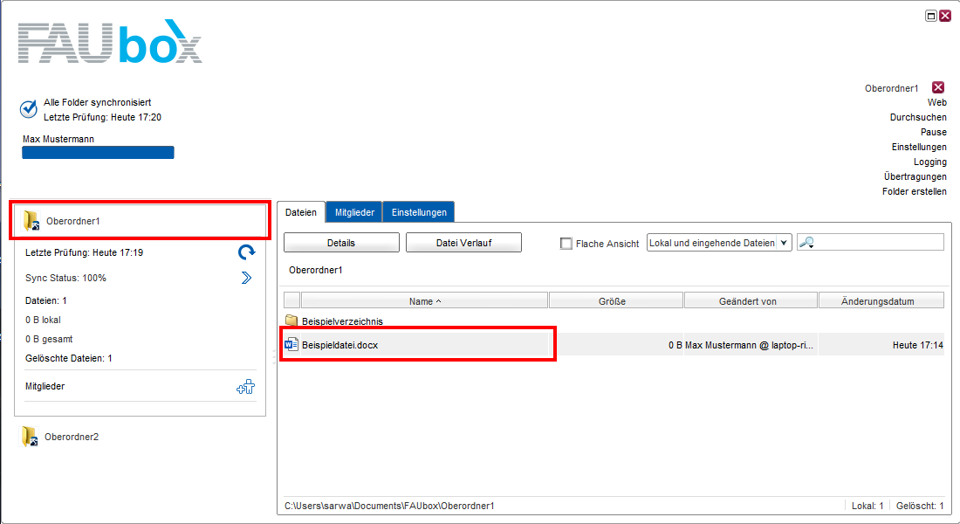This screenshot has width=960, height=524.
Task: Open the Übertragungen link
Action: [x=915, y=176]
